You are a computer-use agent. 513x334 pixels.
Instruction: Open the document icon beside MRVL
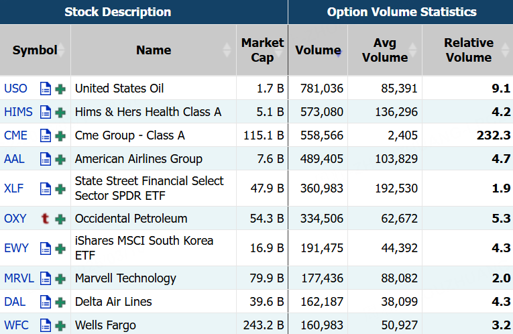coord(46,278)
